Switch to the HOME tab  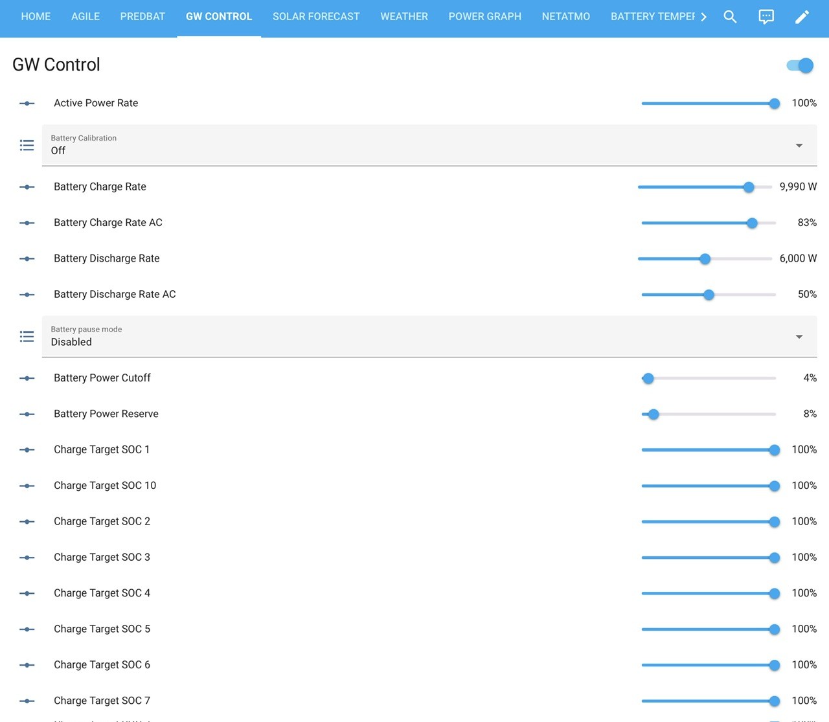(x=36, y=17)
